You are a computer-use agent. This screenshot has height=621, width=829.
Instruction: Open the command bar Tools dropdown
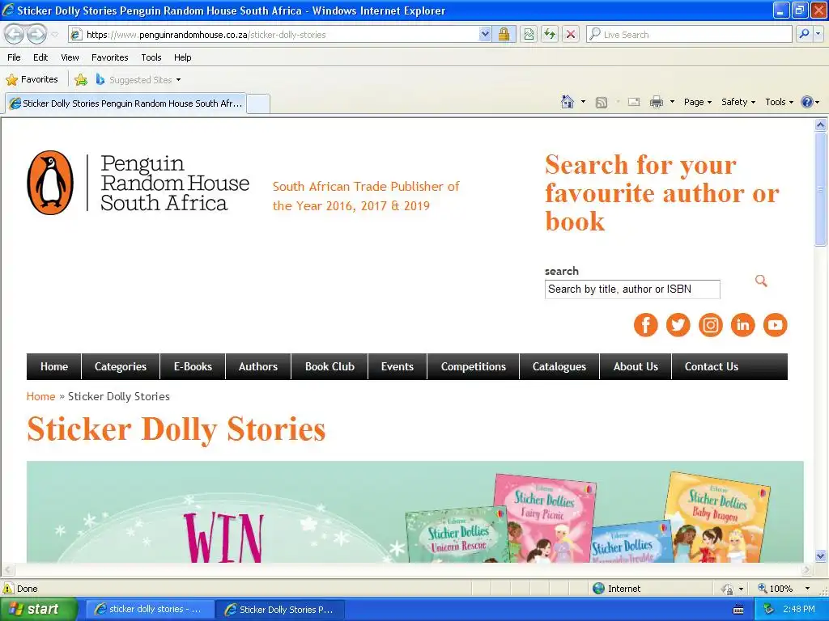pos(780,102)
